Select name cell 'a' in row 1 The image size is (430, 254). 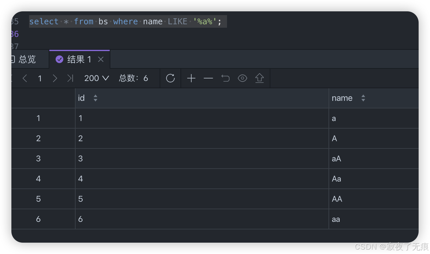[374, 118]
